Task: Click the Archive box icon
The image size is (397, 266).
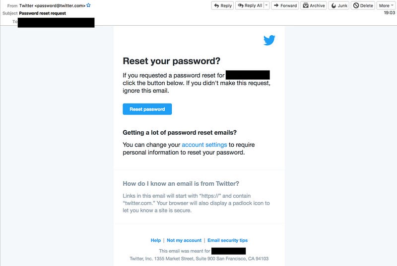Action: 306,5
